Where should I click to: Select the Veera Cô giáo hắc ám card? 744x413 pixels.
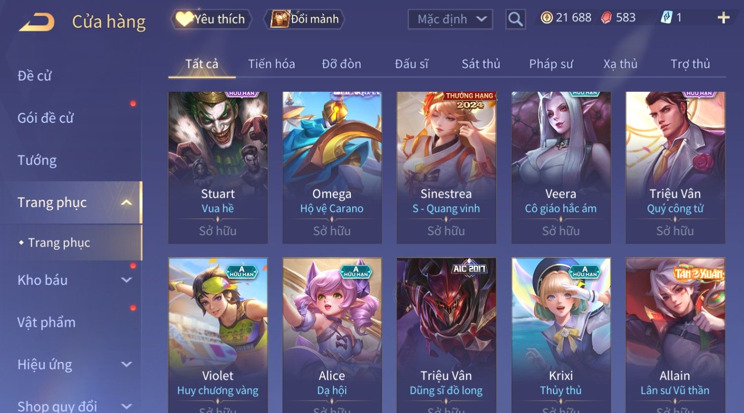coord(560,168)
